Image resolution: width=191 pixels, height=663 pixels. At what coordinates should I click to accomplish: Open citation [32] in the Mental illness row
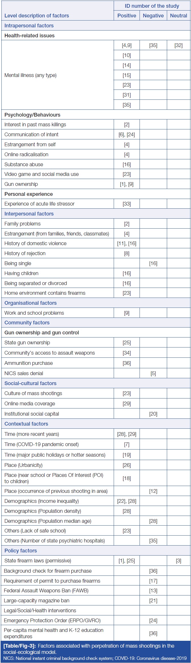pyautogui.click(x=178, y=45)
